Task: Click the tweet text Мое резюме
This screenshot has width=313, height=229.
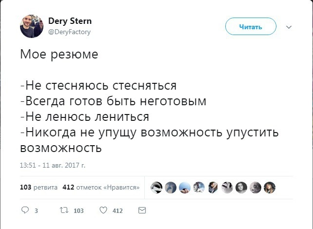Action: (x=59, y=54)
